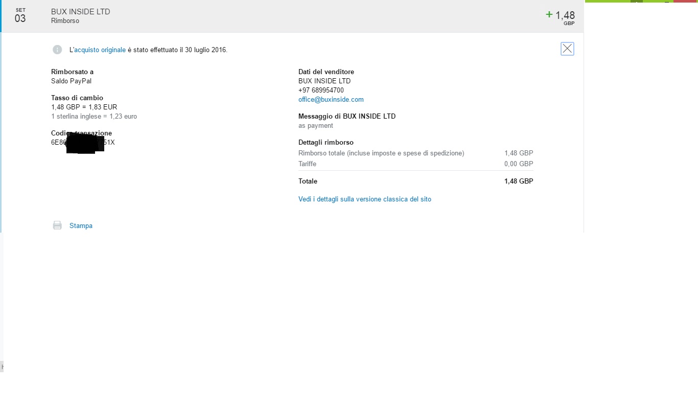Click the Stampa print link
The image size is (698, 408).
pos(81,225)
